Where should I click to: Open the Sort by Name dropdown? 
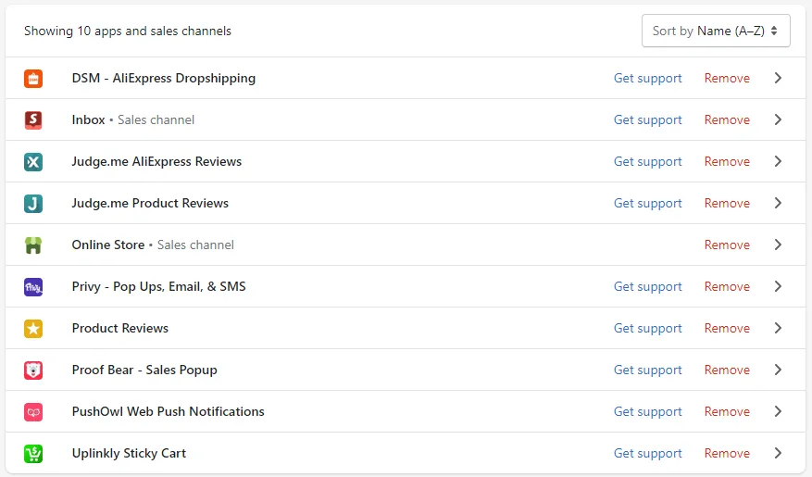tap(716, 31)
